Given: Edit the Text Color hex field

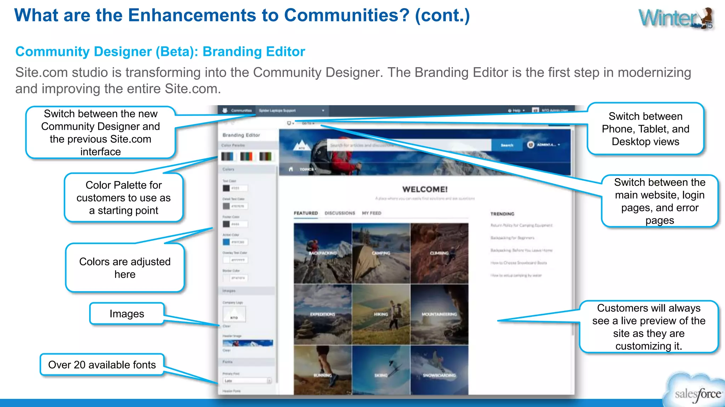Looking at the screenshot, I should click(x=239, y=188).
